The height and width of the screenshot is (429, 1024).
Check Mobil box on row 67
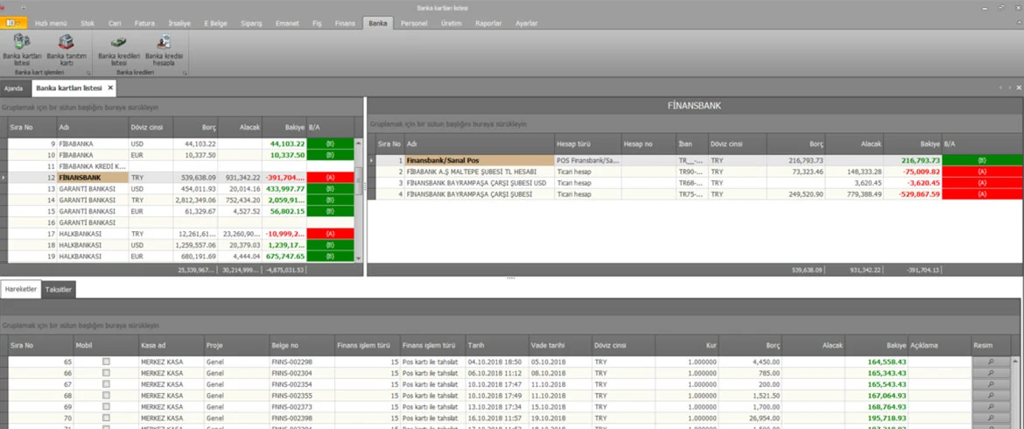pyautogui.click(x=106, y=383)
